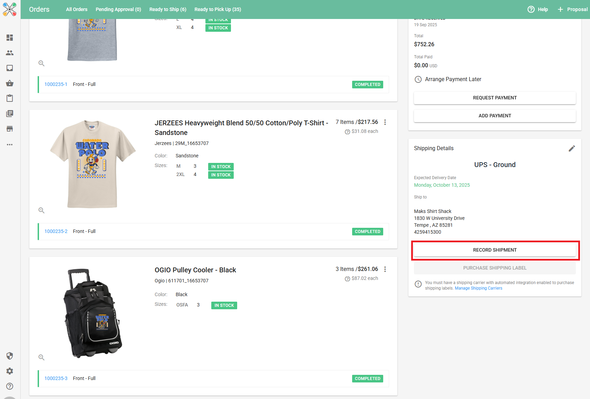Go to the All Orders tab

click(x=77, y=9)
